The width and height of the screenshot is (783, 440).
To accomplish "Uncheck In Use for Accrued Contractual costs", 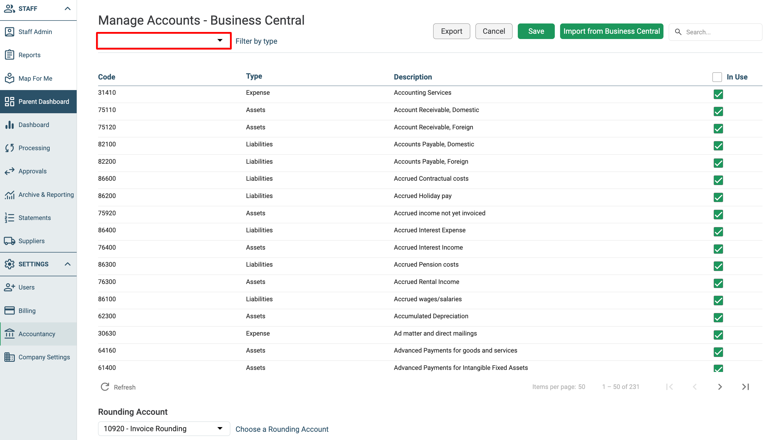I will coord(718,180).
